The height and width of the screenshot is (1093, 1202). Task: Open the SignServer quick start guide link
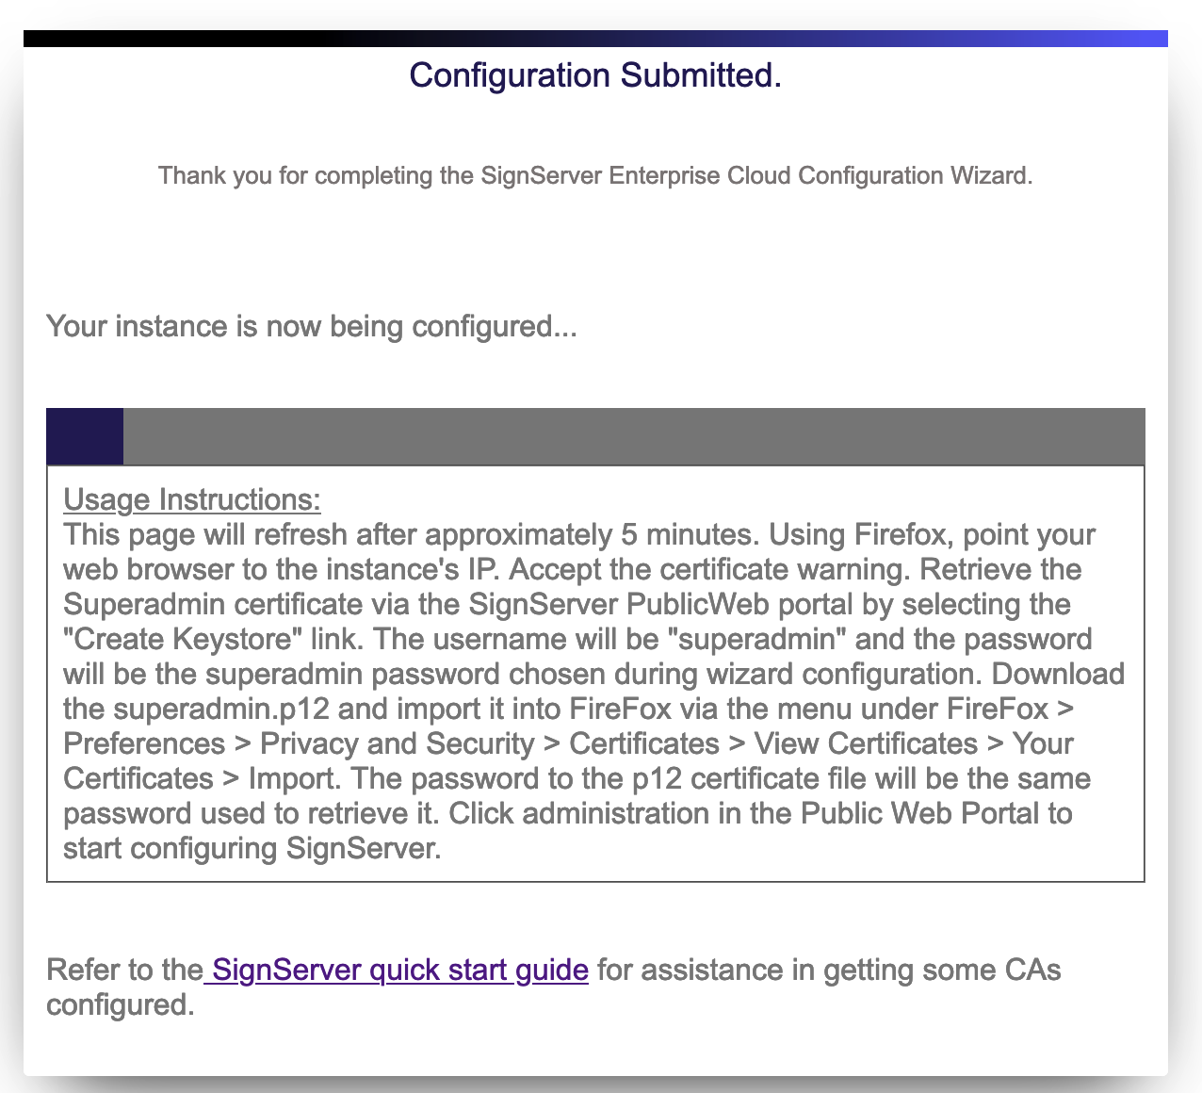coord(400,970)
